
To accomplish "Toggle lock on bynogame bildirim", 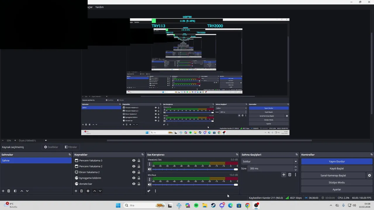I will pyautogui.click(x=139, y=178).
